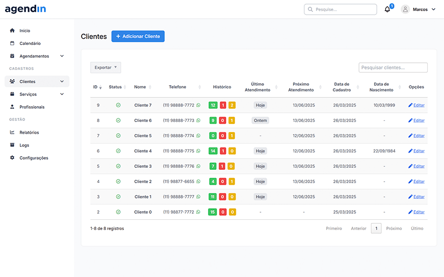Click the user avatar icon
This screenshot has height=277, width=444.
405,9
